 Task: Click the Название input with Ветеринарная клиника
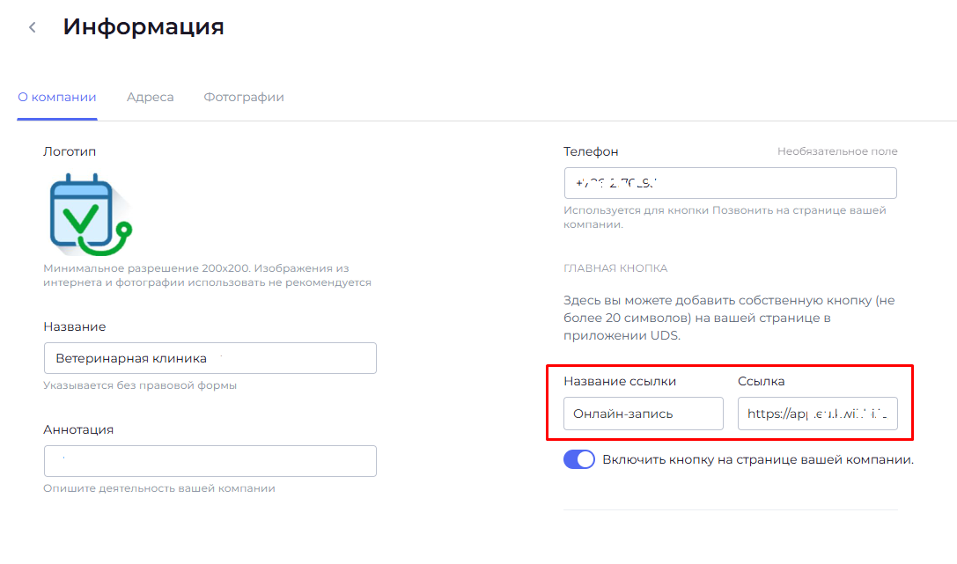pyautogui.click(x=210, y=358)
